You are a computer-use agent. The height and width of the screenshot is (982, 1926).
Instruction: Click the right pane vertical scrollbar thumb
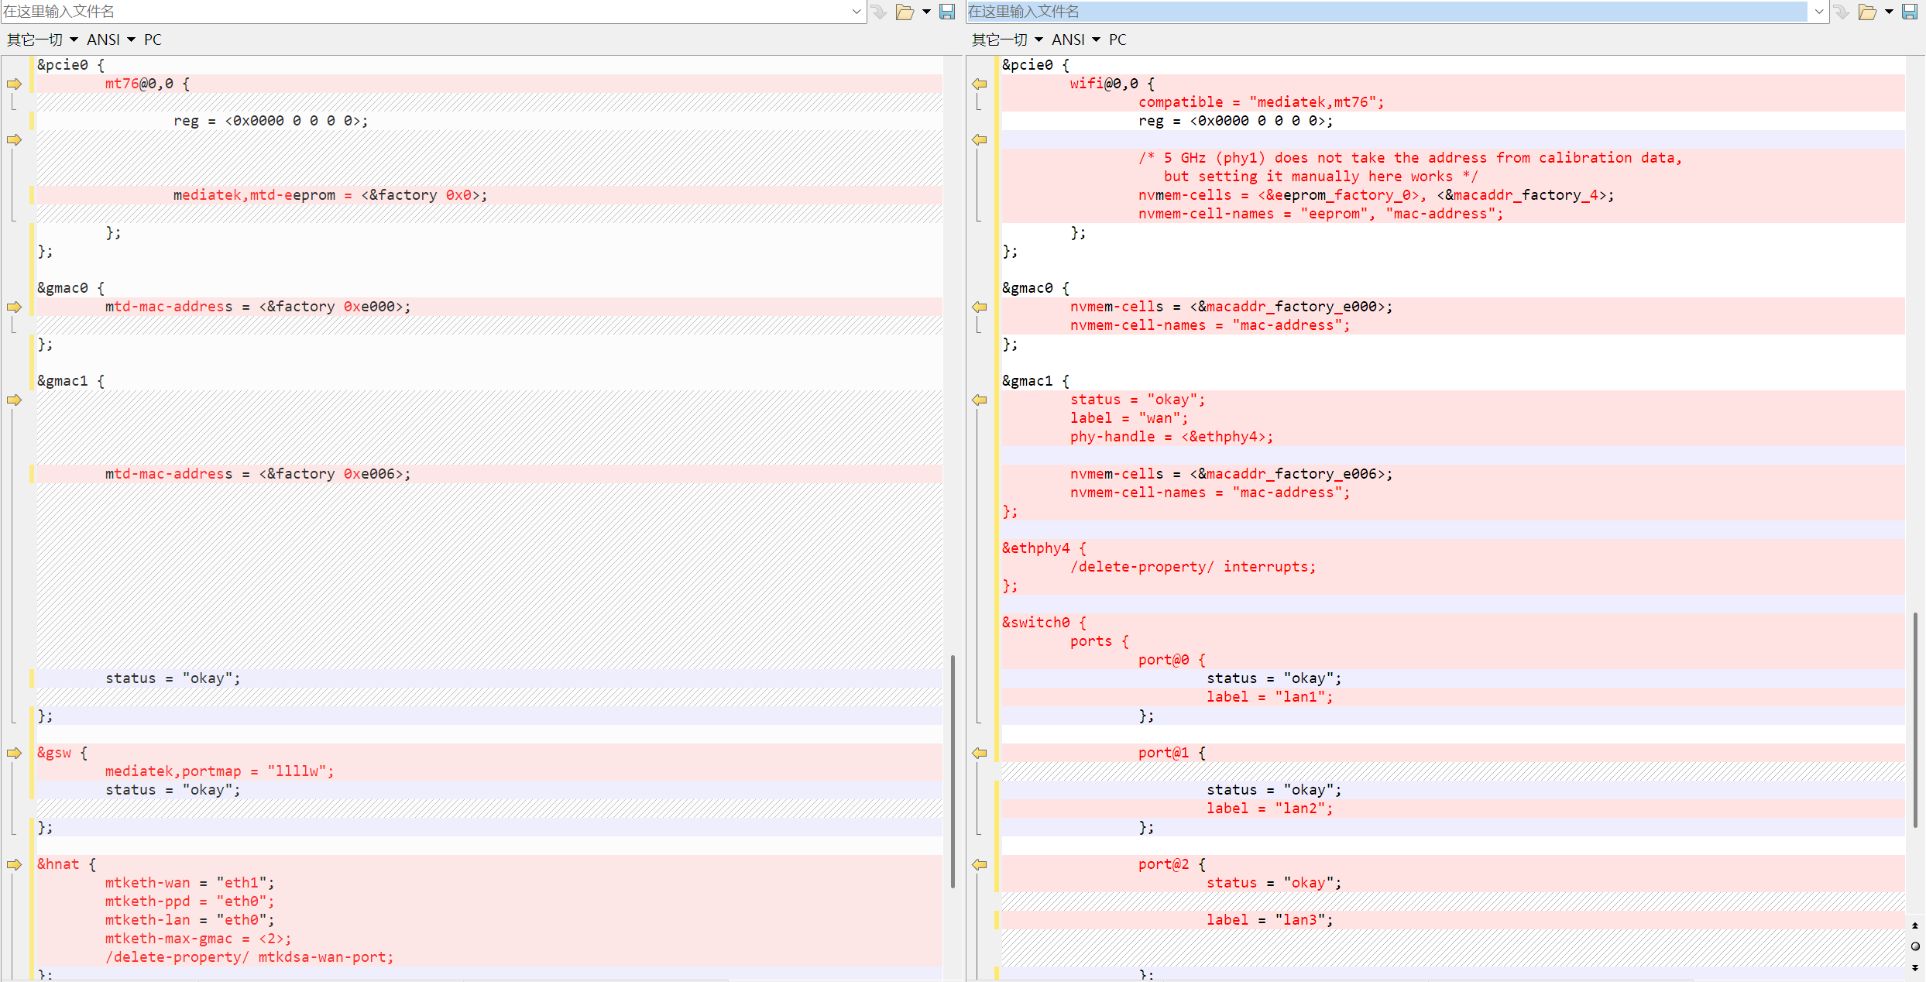1915,720
